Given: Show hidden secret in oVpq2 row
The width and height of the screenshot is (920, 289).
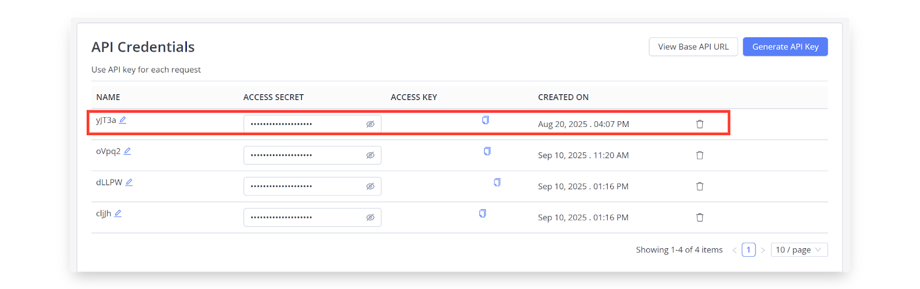Looking at the screenshot, I should 370,155.
